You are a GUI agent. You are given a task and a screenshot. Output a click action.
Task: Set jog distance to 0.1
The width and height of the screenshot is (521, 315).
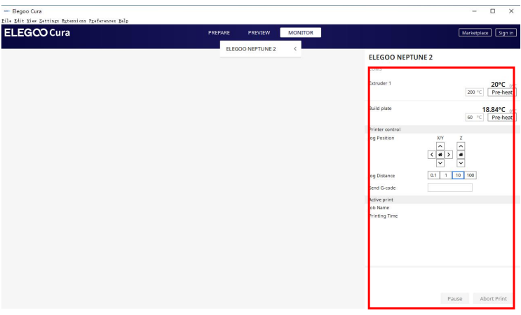point(433,176)
